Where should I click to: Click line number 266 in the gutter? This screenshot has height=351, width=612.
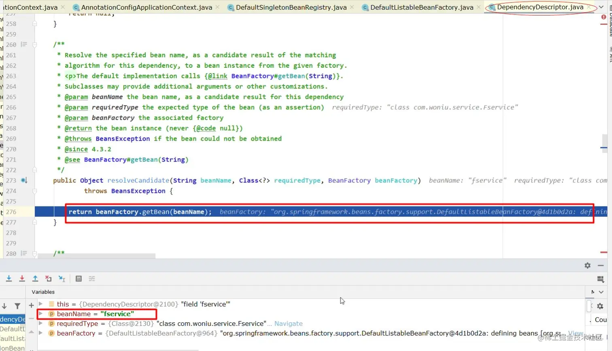[x=11, y=107]
